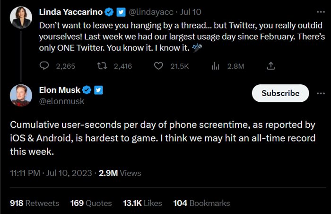View the 918 Retweets list
The image size is (331, 214).
point(35,203)
